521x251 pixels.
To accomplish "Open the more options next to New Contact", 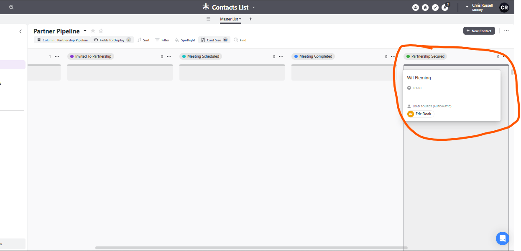I will click(x=506, y=31).
